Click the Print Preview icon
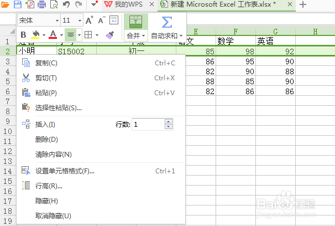This screenshot has width=335, height=226. [x=54, y=4]
